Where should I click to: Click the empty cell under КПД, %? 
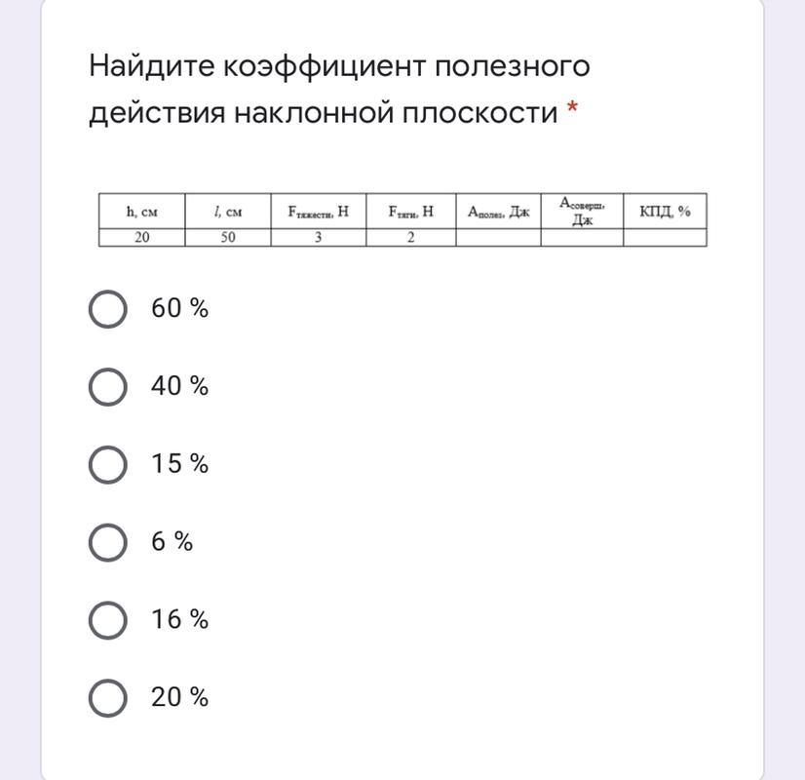(x=665, y=237)
